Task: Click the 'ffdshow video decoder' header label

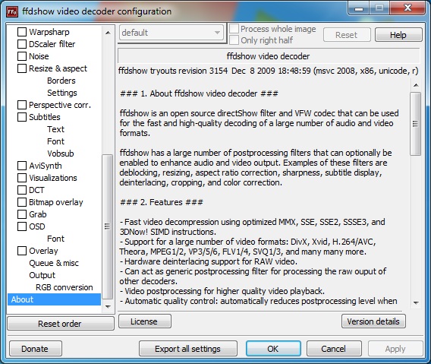Action: tap(269, 56)
